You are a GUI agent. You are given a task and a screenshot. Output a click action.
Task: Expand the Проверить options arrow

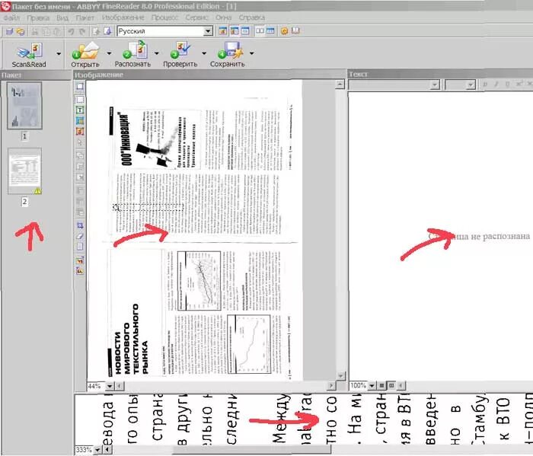point(204,53)
